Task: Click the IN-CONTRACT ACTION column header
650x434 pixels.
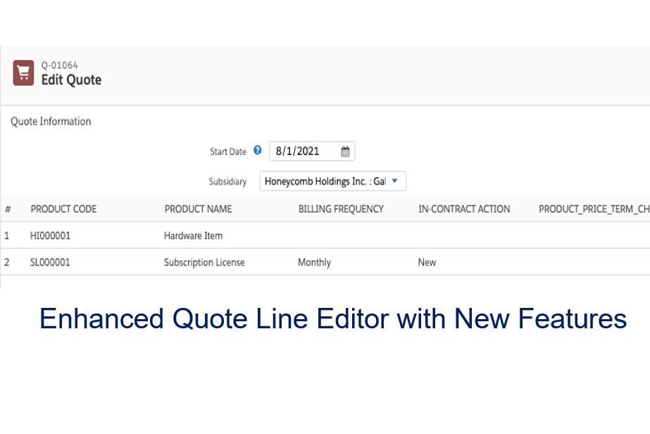Action: coord(464,209)
